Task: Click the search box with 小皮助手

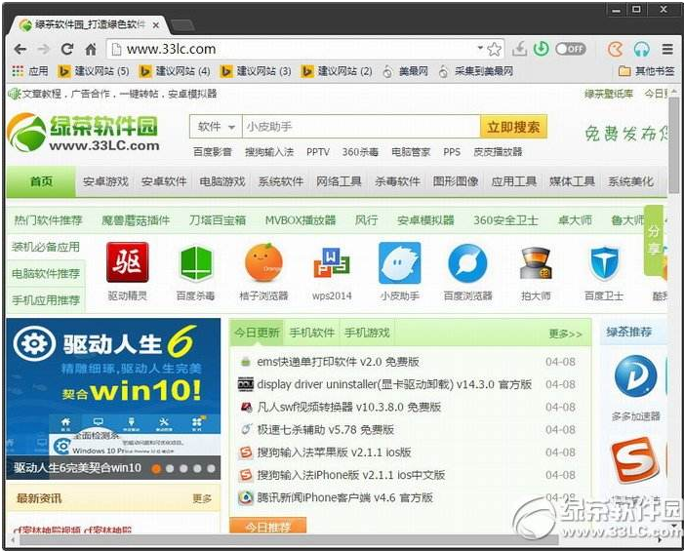Action: click(361, 127)
